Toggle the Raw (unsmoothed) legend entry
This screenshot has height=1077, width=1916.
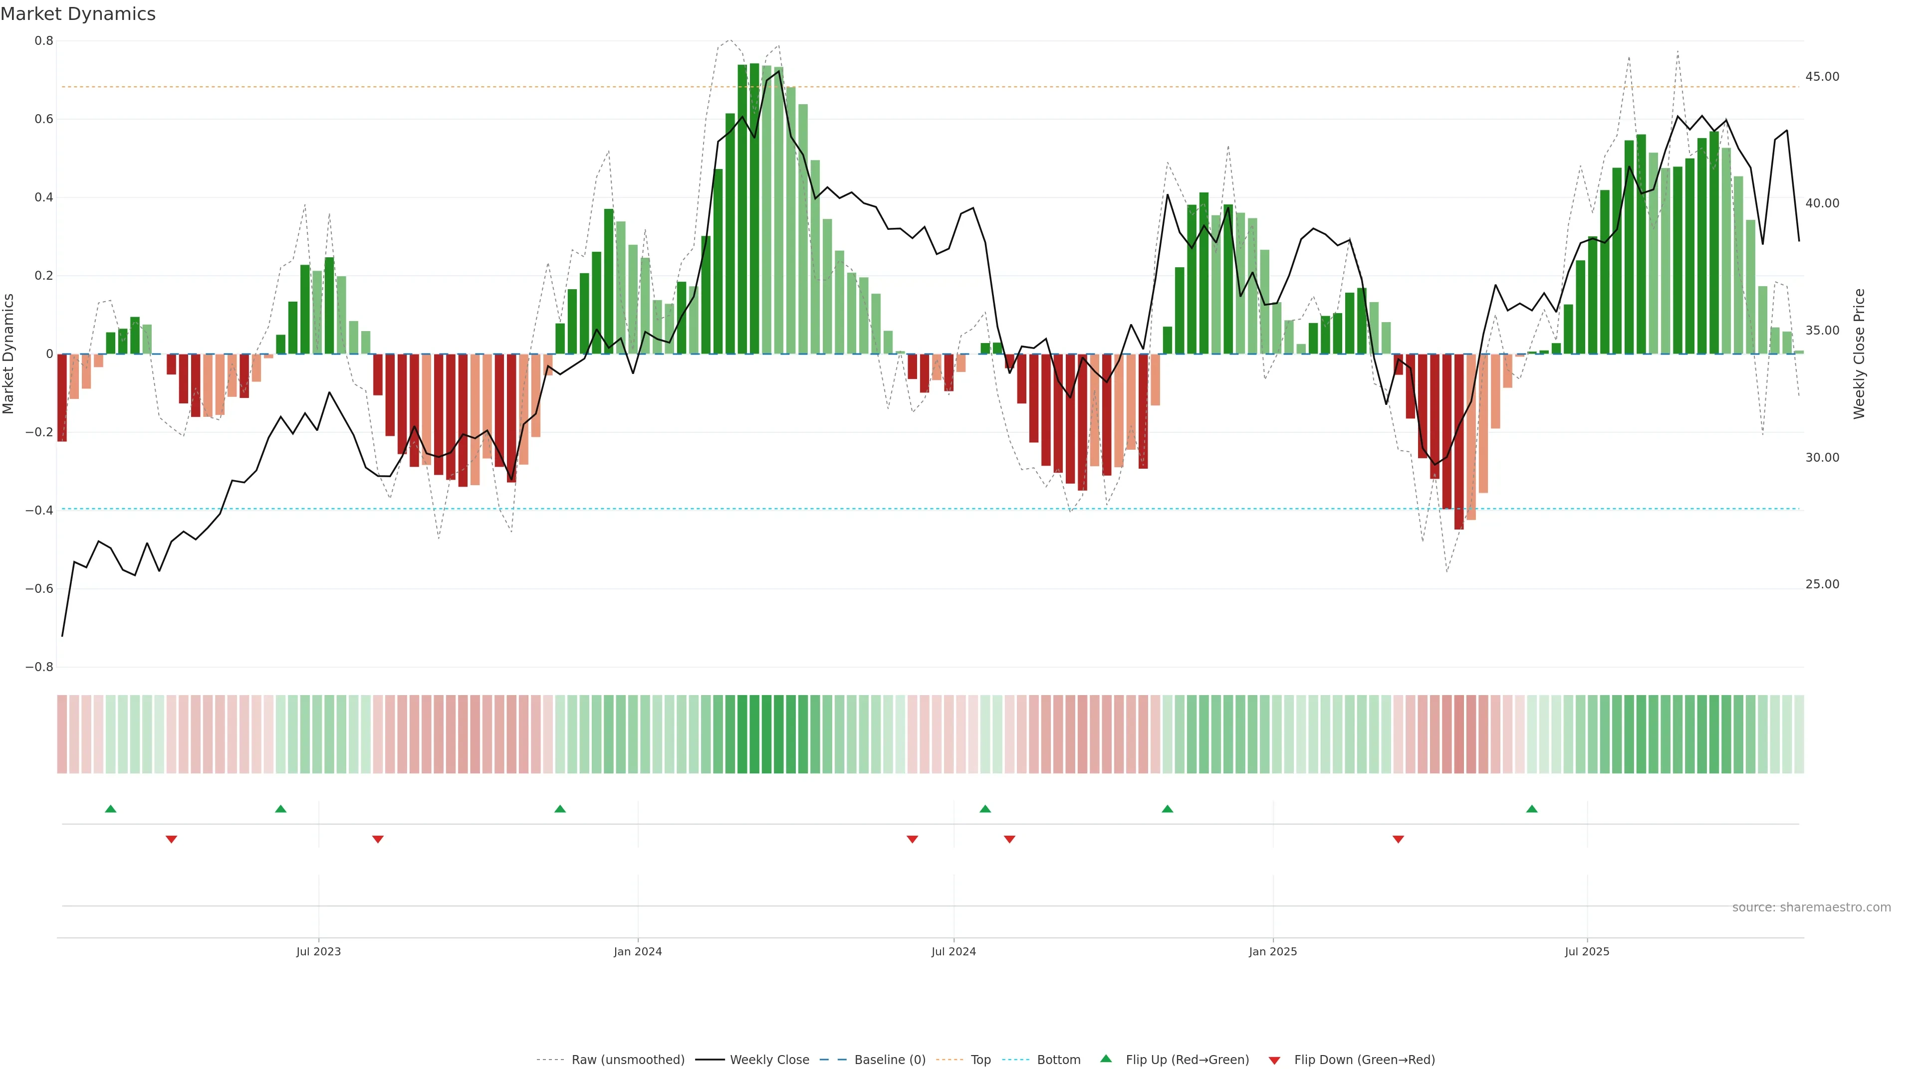(627, 1060)
